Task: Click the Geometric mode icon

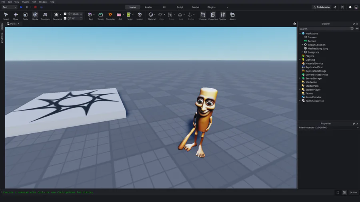Action: pos(56,15)
